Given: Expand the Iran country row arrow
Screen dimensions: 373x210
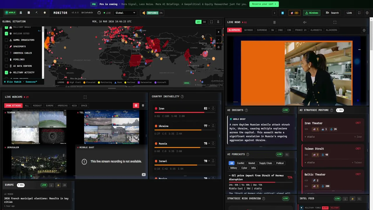Looking at the screenshot, I should [x=209, y=108].
